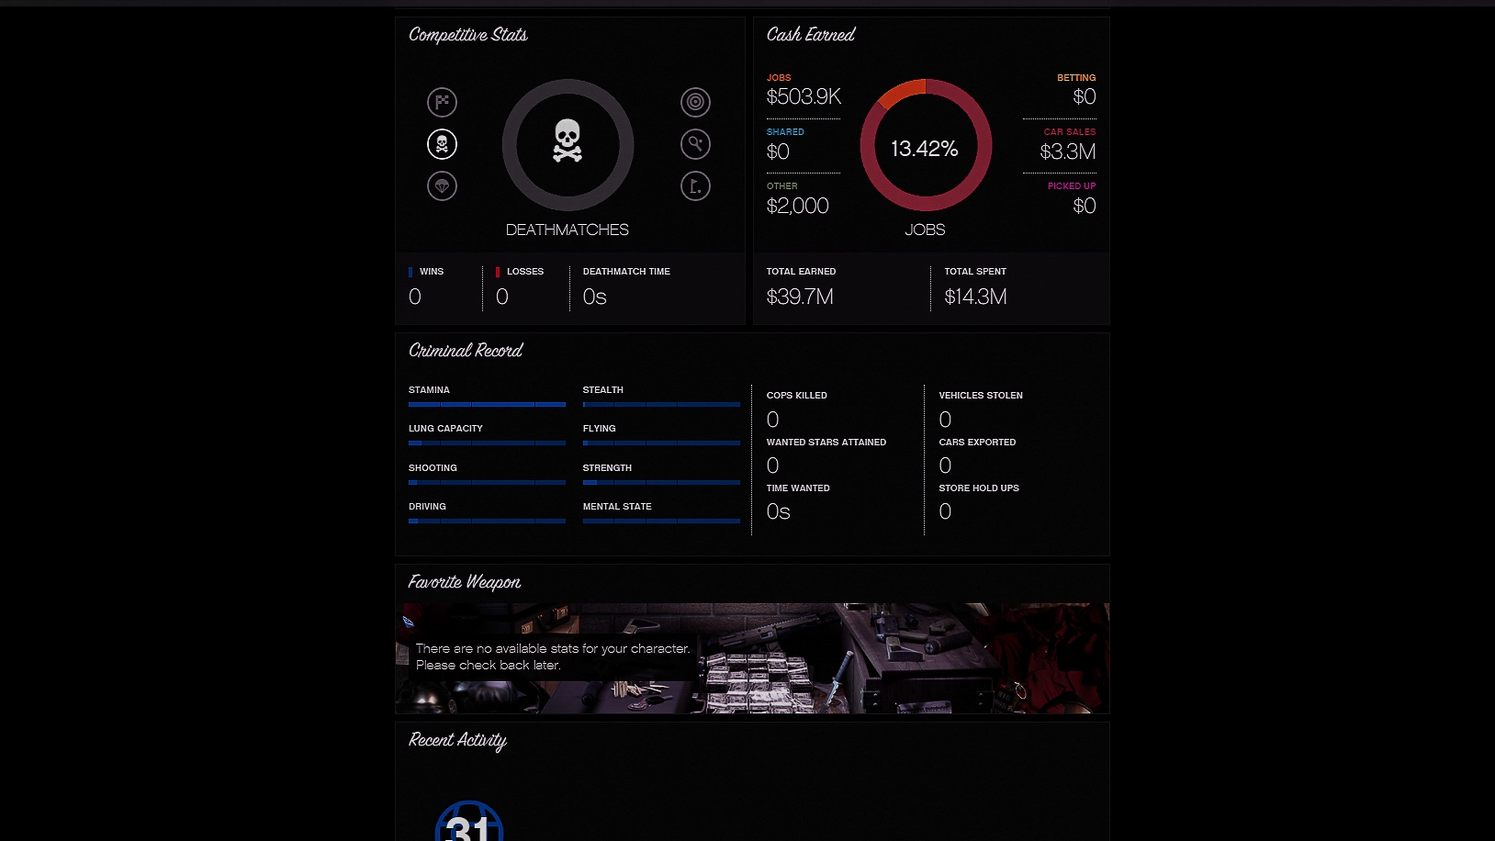Click the TOTAL EARNED value $39.7M

800,297
